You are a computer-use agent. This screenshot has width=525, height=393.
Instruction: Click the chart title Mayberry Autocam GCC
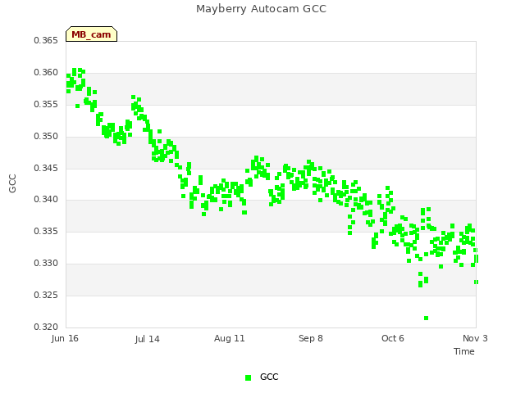261,9
